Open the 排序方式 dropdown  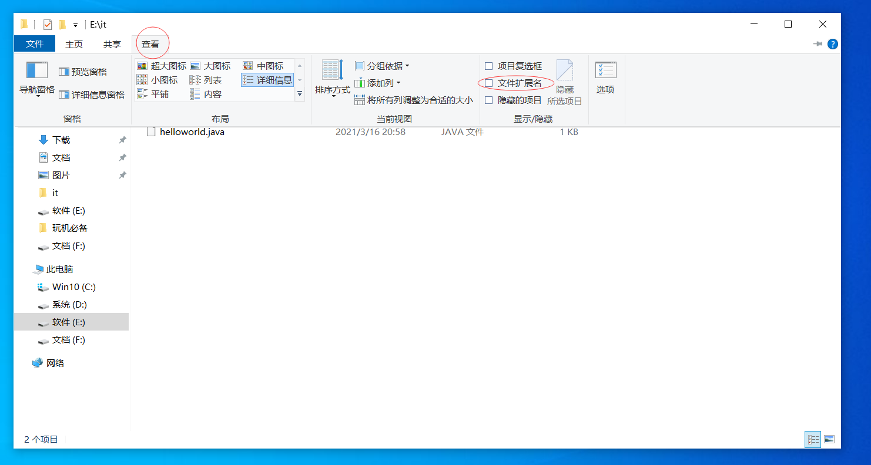(332, 82)
